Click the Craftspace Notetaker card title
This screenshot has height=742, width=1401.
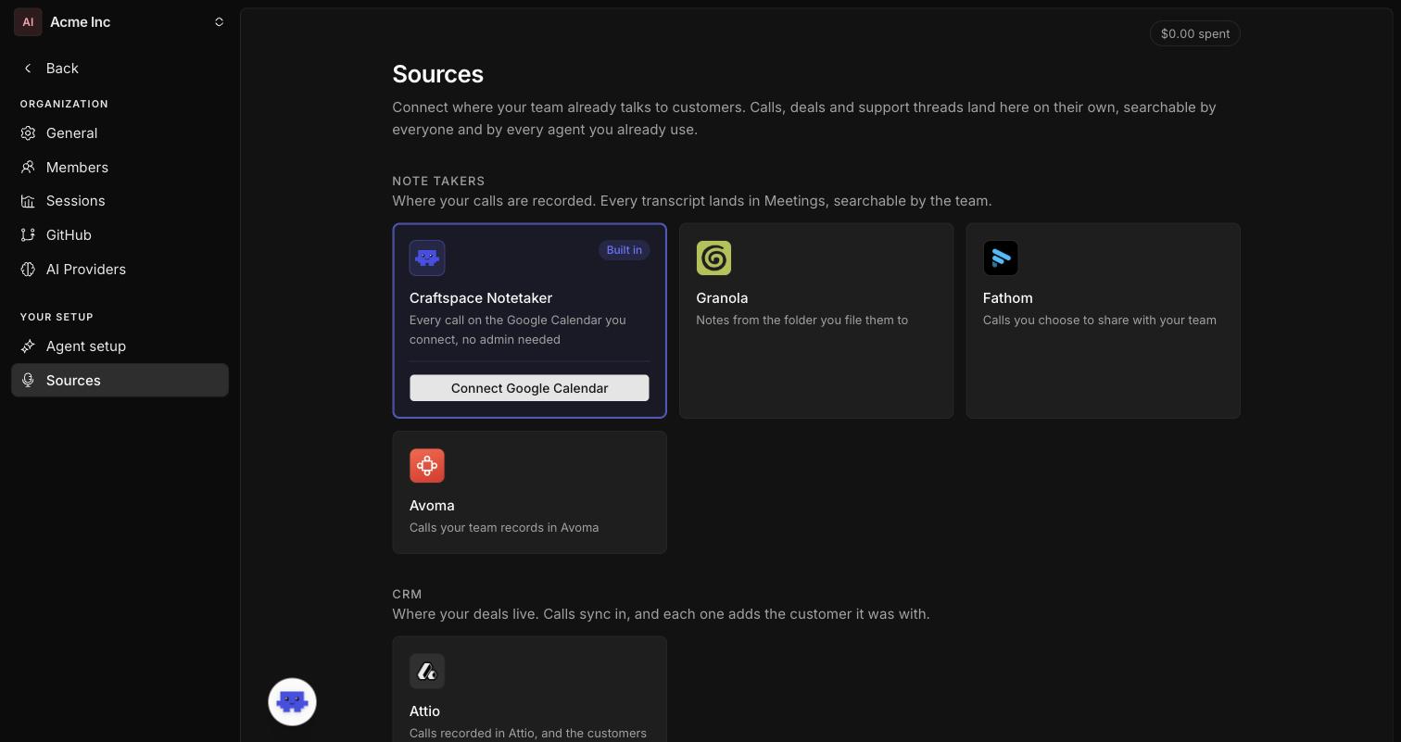point(481,298)
